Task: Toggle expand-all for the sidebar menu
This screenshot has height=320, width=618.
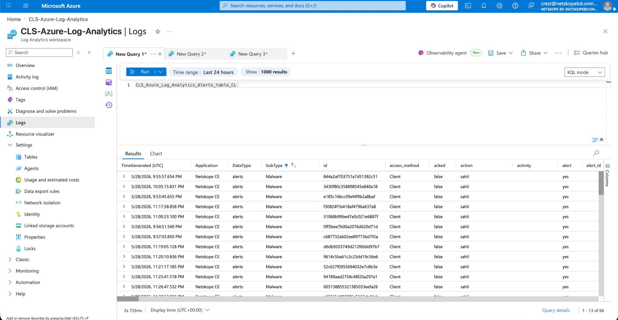Action: pyautogui.click(x=78, y=52)
